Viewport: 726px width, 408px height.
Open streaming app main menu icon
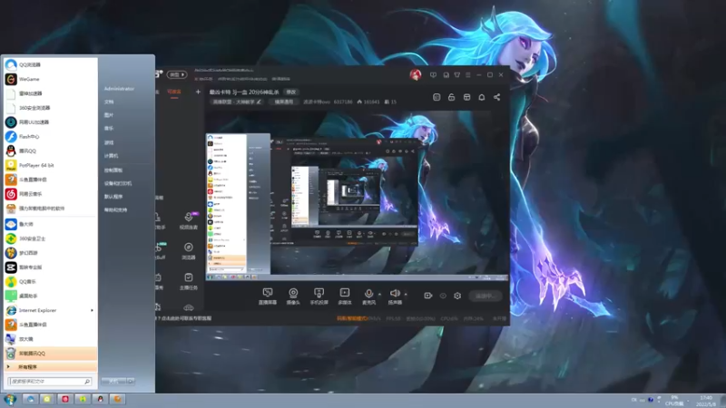click(468, 75)
